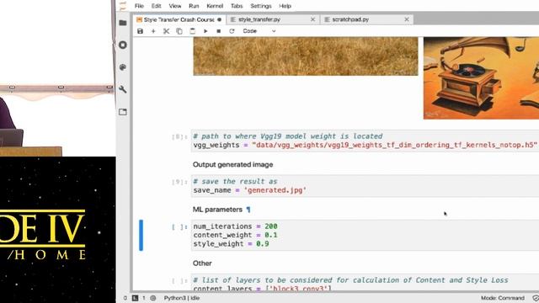Screen dimensions: 539x303
Task: Switch to scratchpad.py tab
Action: coord(367,19)
